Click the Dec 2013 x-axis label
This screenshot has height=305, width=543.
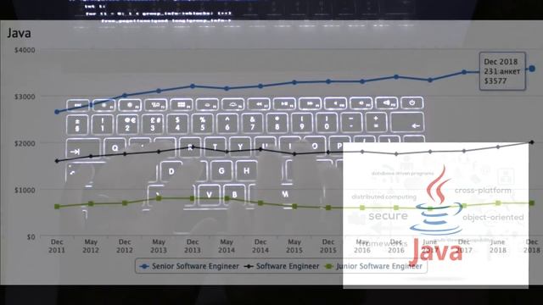(193, 246)
